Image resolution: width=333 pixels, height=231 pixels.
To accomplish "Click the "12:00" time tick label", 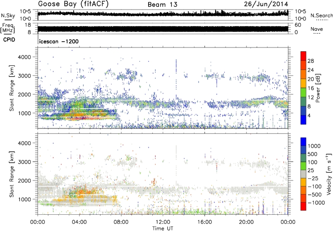I will click(163, 222).
